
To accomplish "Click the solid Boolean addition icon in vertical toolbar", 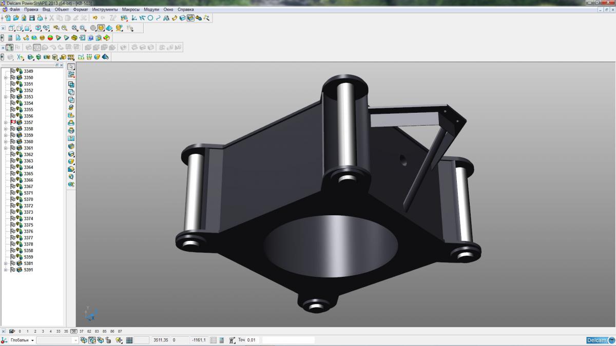I will pyautogui.click(x=71, y=84).
